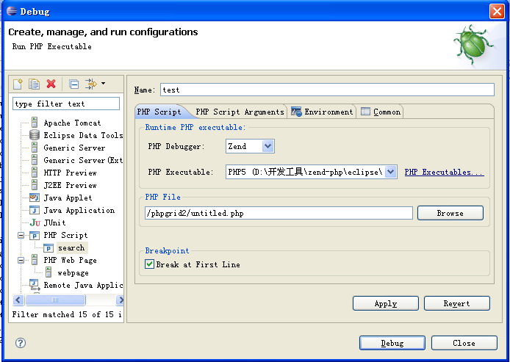Select webpage configuration label

point(73,272)
